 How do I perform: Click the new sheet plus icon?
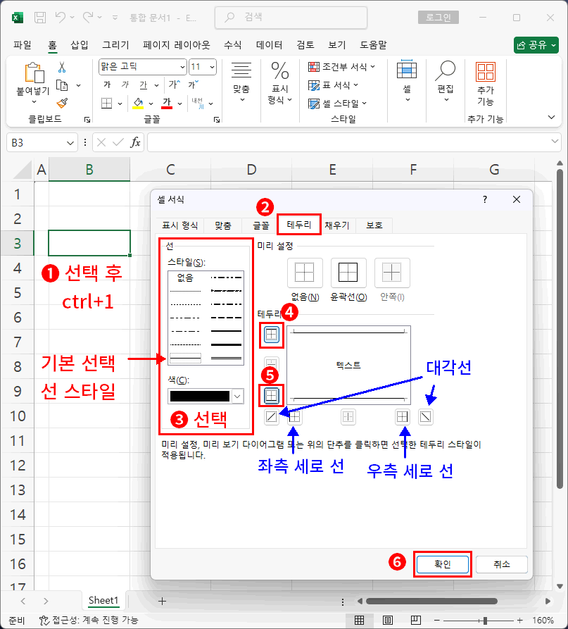pos(162,601)
